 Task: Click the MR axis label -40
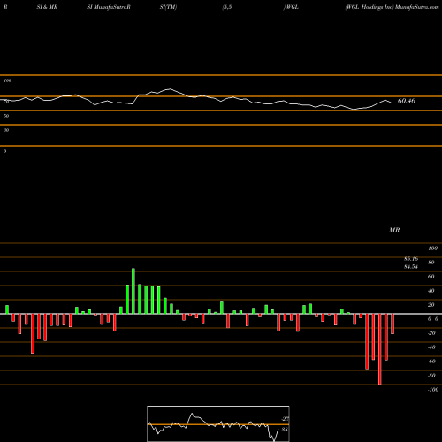pyautogui.click(x=431, y=347)
